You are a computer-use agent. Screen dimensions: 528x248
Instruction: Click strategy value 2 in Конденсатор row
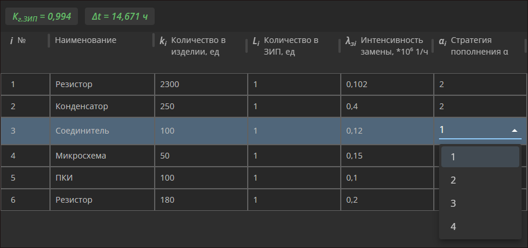pos(480,106)
